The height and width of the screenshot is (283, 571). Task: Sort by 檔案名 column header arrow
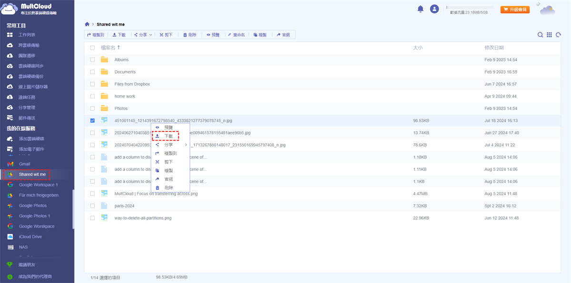118,47
